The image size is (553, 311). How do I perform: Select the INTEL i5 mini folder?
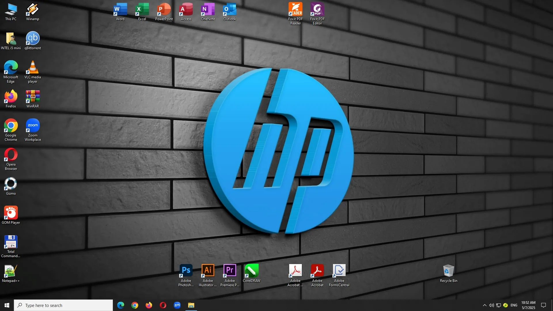click(x=11, y=41)
